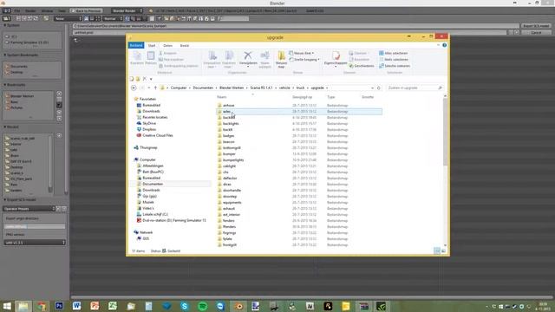Click the up-one-level arrow in Explorer
Screen dimensions: 555x312
(155, 88)
